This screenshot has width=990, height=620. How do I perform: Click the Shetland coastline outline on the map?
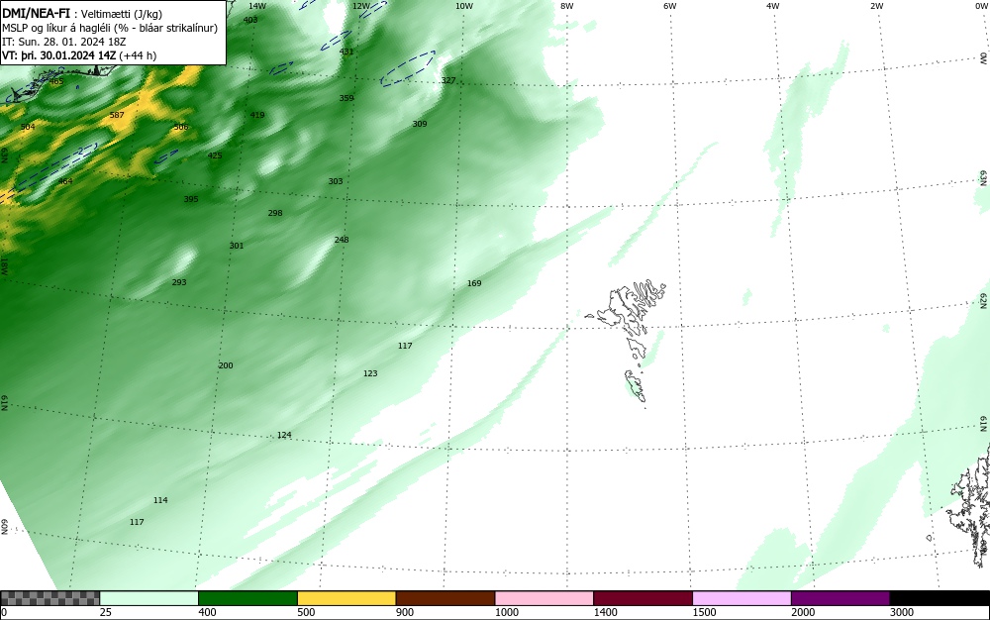tap(970, 505)
